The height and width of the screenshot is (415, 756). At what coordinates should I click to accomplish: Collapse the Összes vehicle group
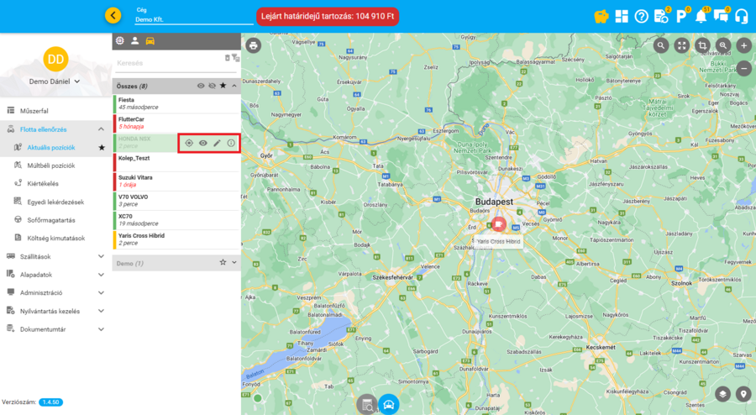234,86
